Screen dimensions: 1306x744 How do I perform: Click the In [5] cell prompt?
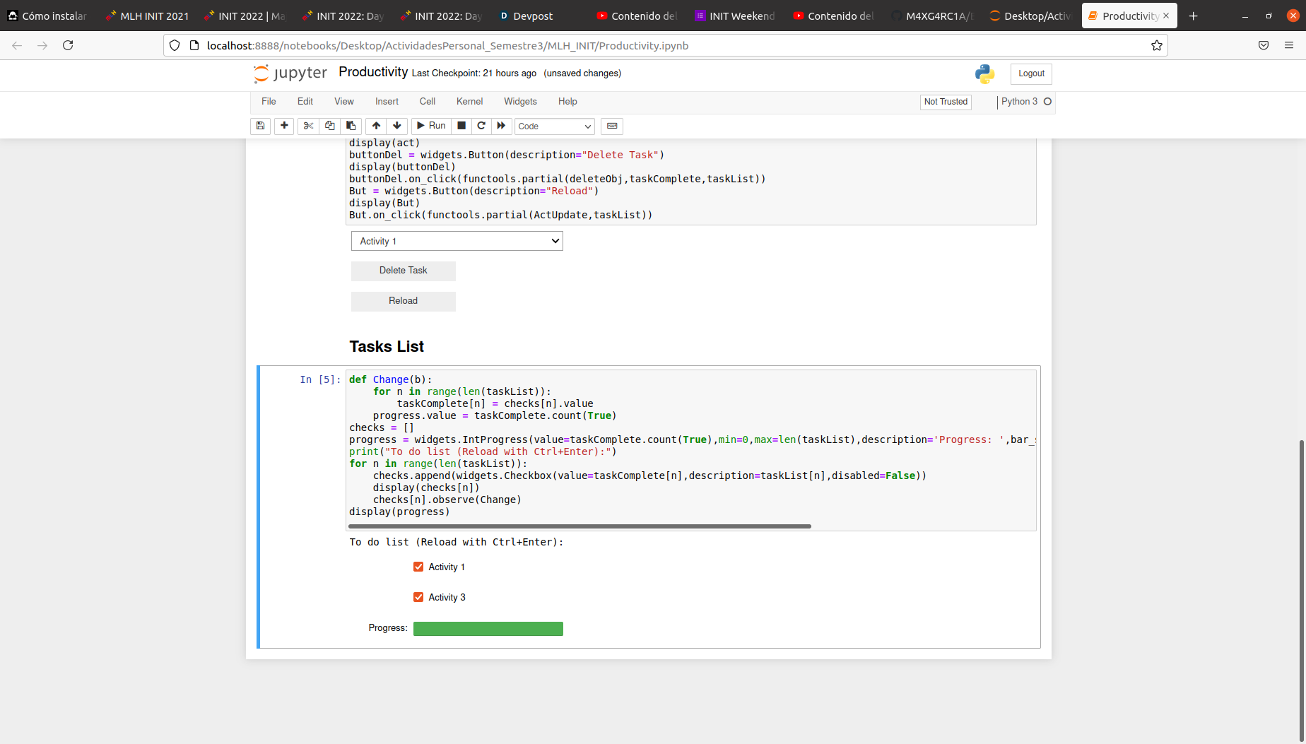click(320, 379)
